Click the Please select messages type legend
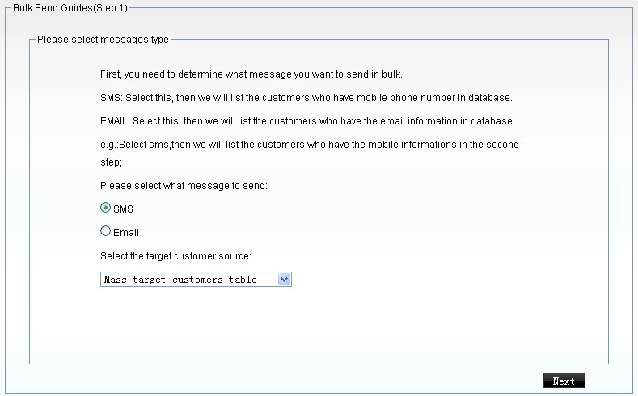The image size is (638, 396). coord(103,39)
